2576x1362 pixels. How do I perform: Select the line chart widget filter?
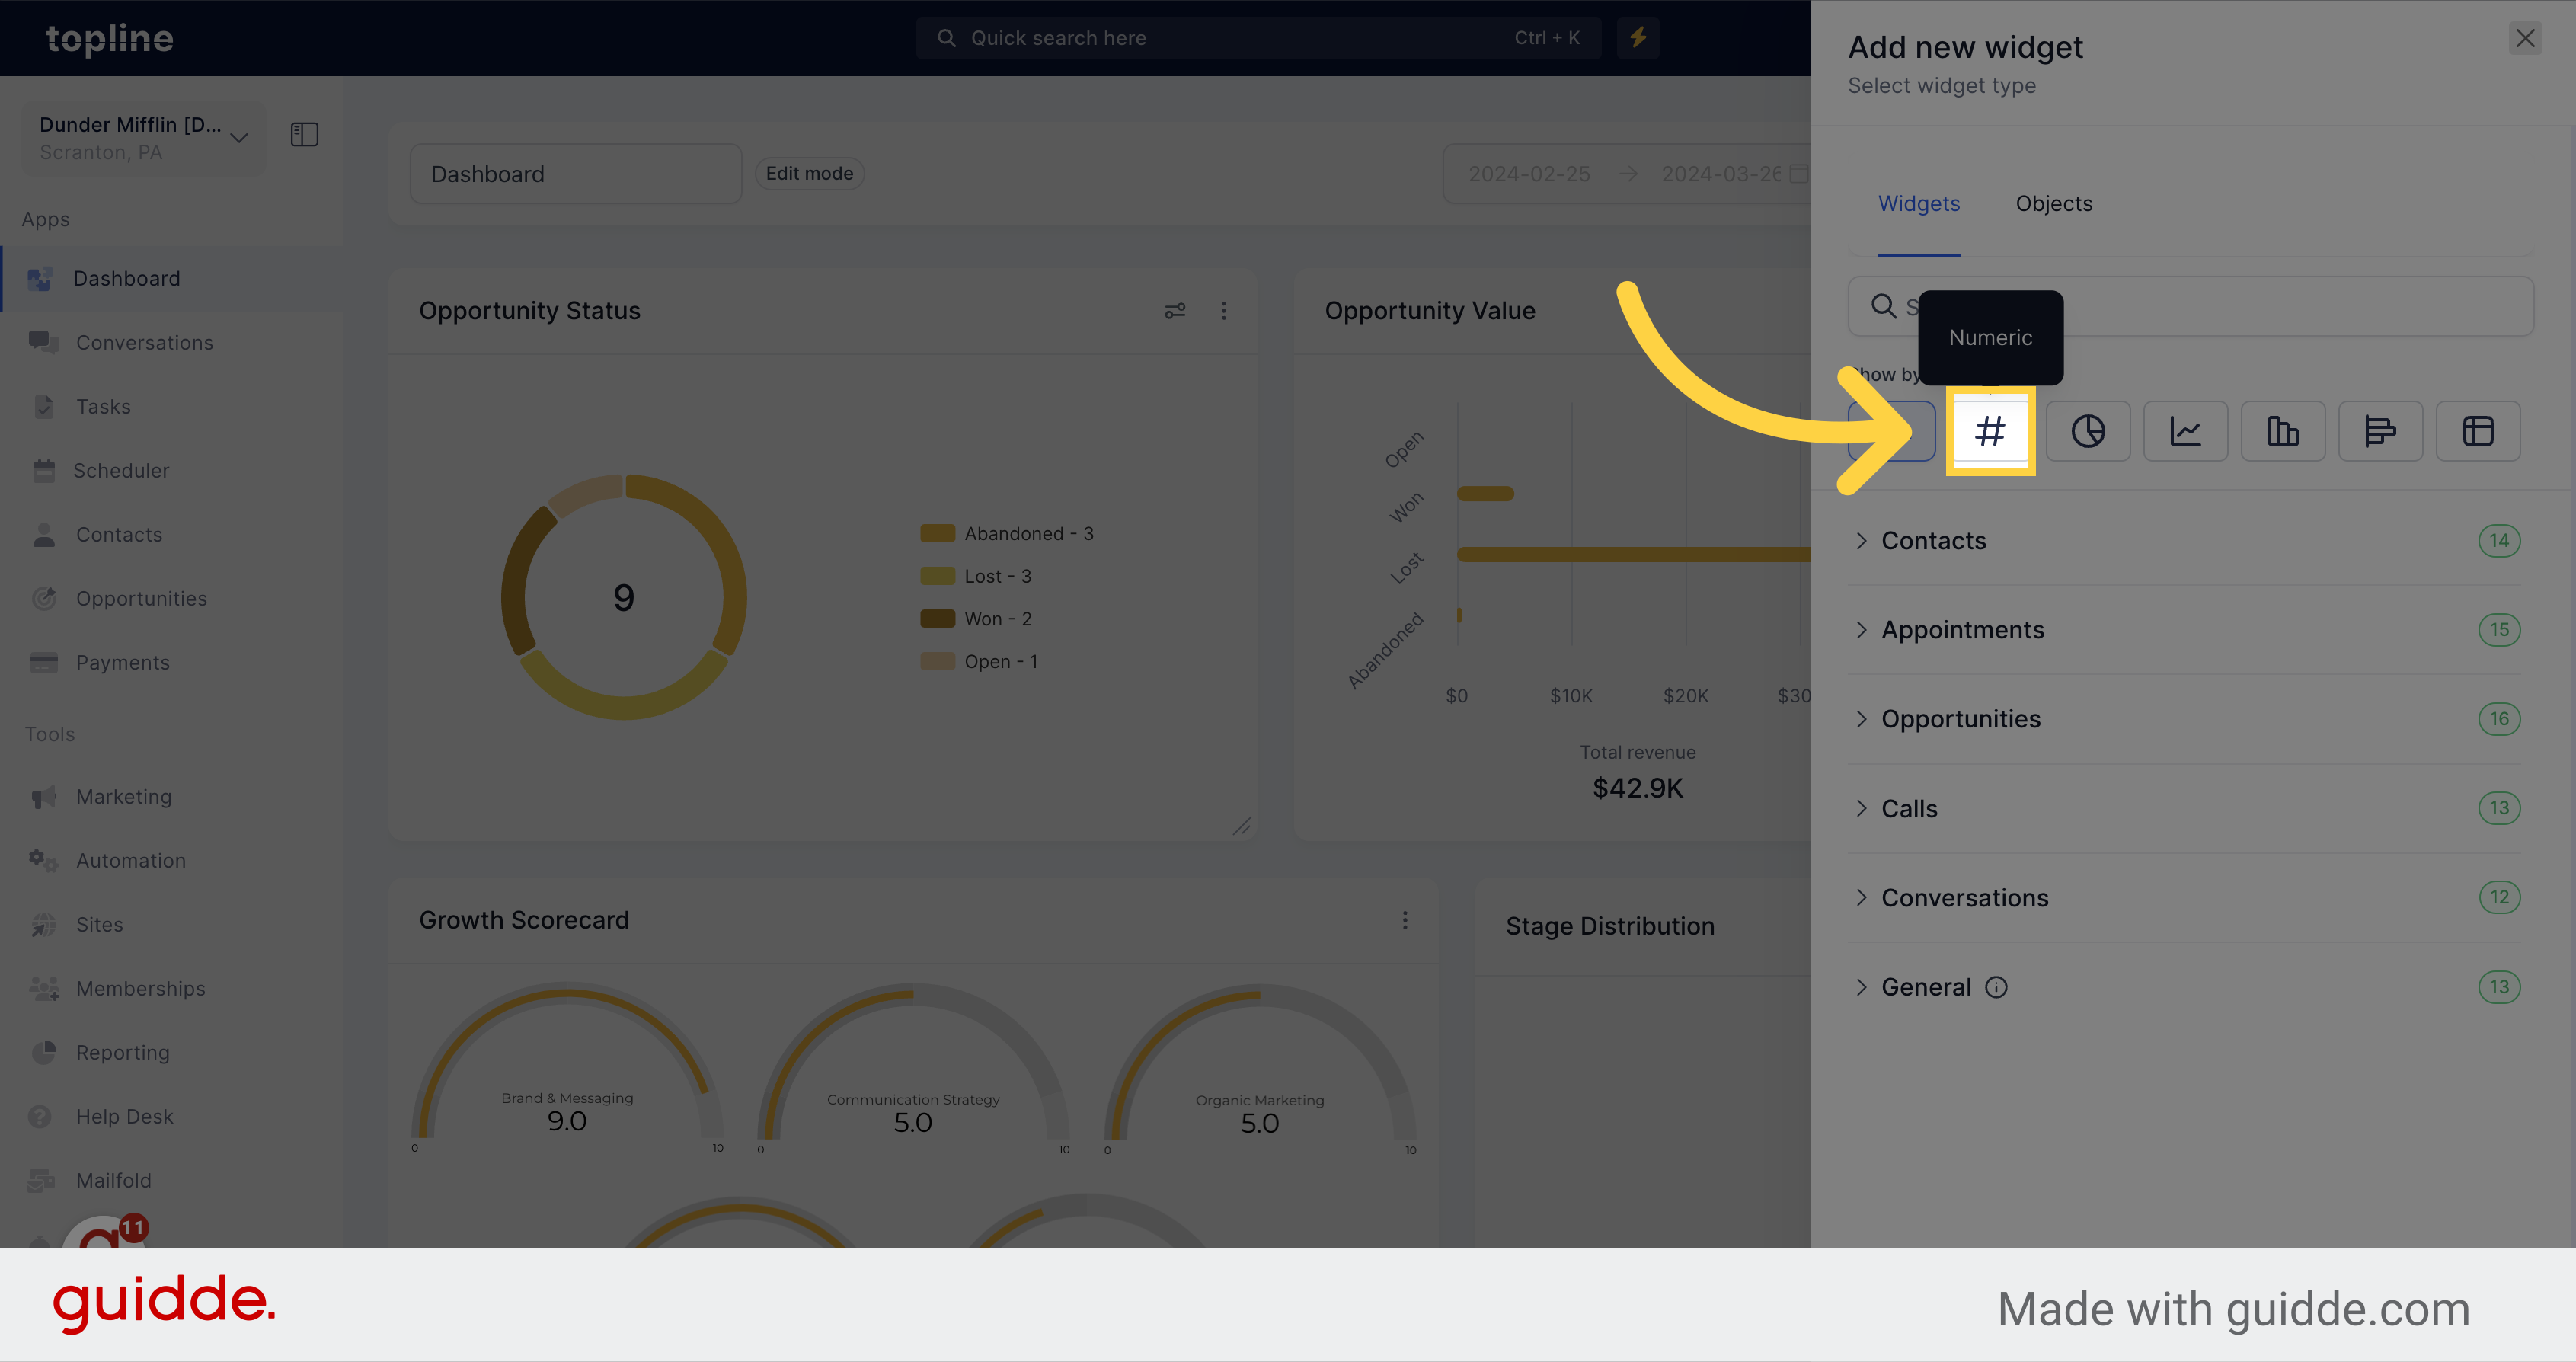pyautogui.click(x=2185, y=431)
